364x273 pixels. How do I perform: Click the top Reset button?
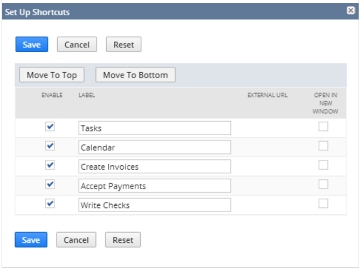tap(123, 45)
